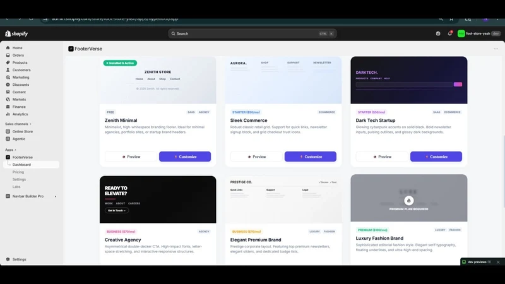Open the foot-store-yash account menu

(479, 33)
